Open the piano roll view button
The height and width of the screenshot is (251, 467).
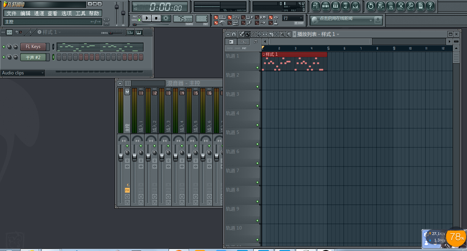pos(335,6)
